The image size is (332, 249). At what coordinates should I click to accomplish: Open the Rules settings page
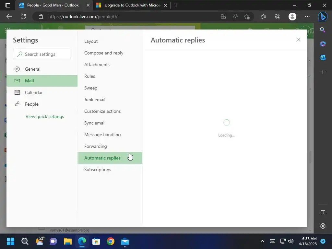[x=110, y=76]
